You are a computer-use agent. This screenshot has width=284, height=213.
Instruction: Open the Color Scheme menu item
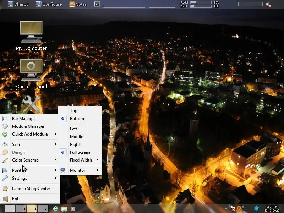tap(25, 160)
